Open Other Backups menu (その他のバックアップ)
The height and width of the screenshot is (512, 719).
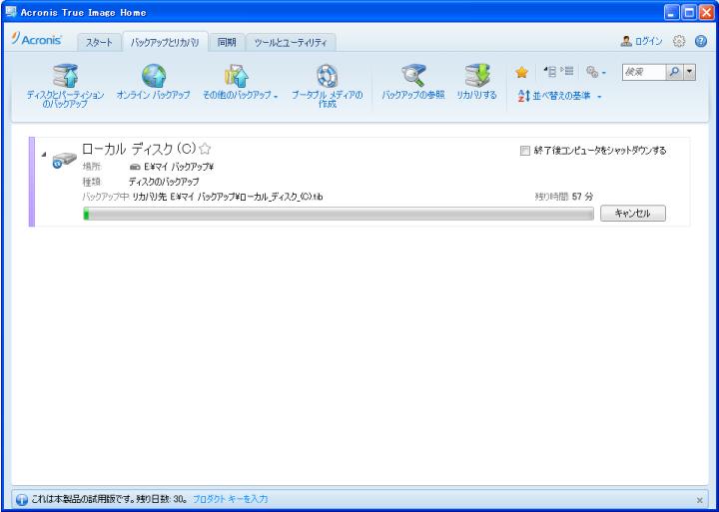click(240, 82)
